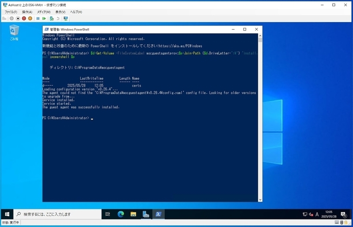Shut down the VM with the red icon
Screen dimensions: 353x227
tap(24, 19)
